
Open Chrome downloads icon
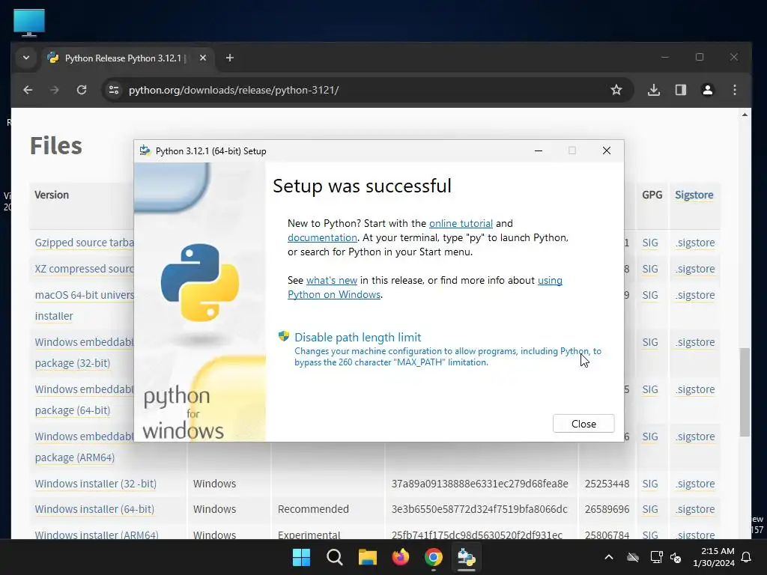pos(653,90)
